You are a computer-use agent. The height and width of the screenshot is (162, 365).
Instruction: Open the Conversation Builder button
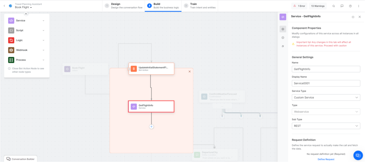point(20,159)
